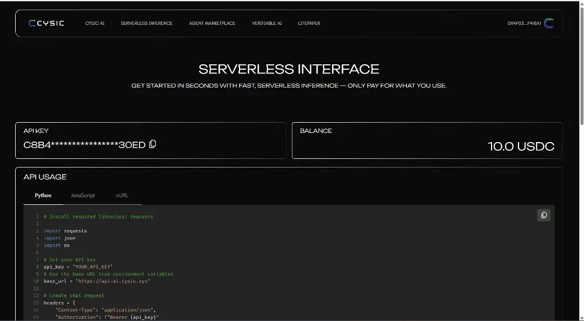Viewport: 584px width, 321px height.
Task: Click the 'import os' code line
Action: pyautogui.click(x=57, y=245)
